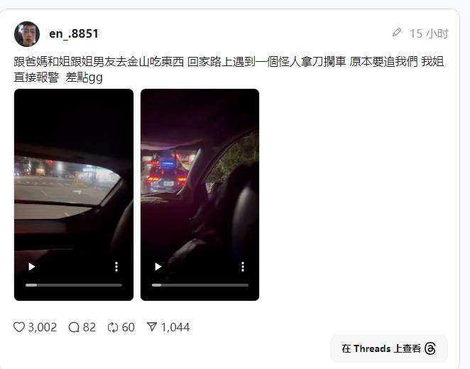Click the Threads logo icon in button
The width and height of the screenshot is (470, 369).
click(430, 348)
